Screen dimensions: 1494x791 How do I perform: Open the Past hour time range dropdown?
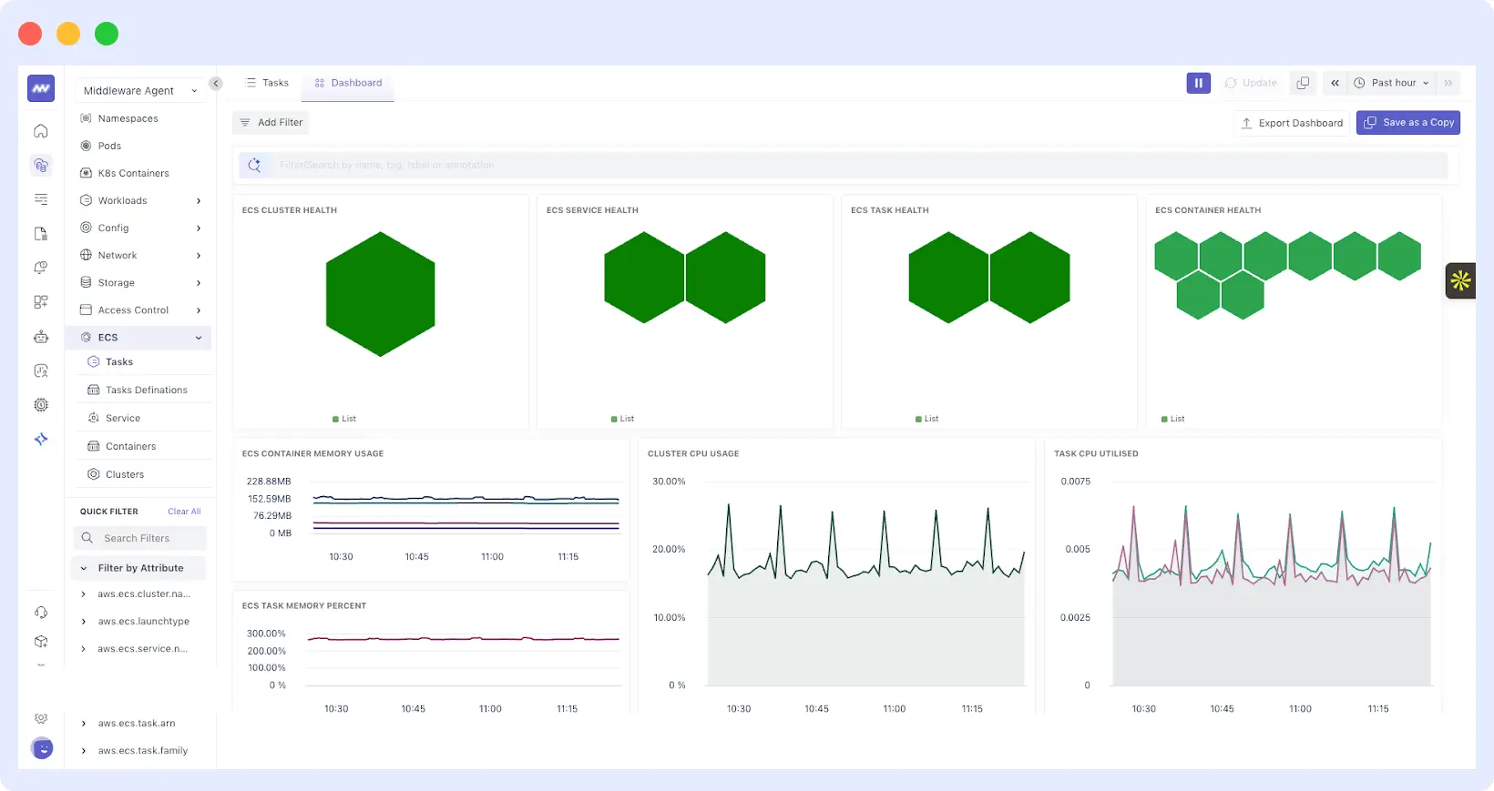(x=1391, y=83)
